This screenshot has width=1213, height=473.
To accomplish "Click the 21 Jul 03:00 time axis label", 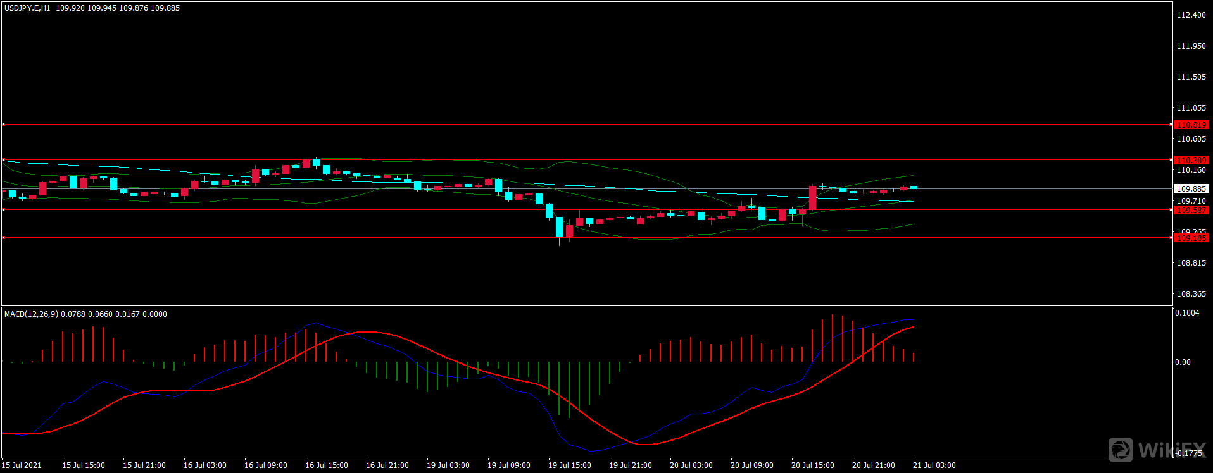I will coord(934,465).
